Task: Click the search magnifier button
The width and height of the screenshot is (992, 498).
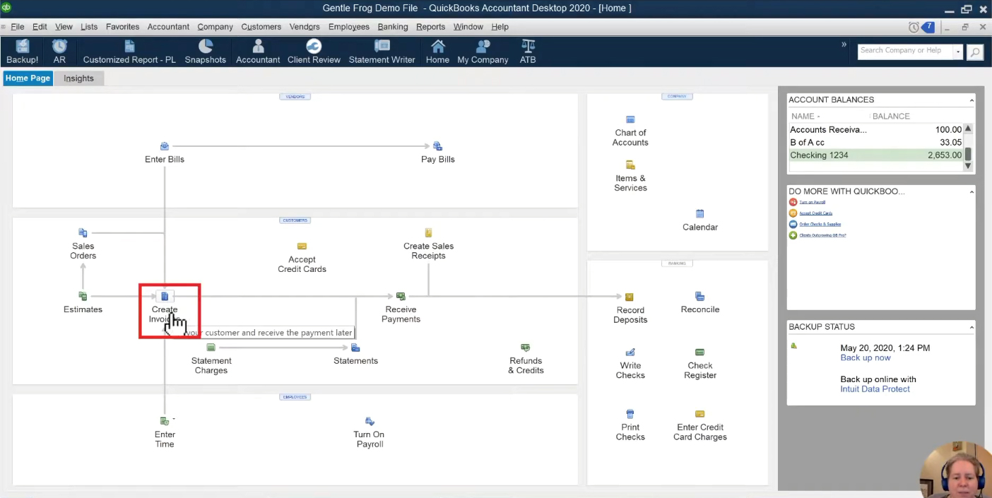Action: [975, 52]
